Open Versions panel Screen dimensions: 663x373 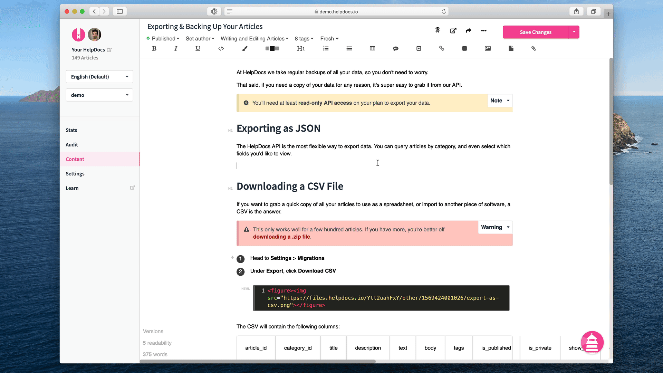[x=153, y=332]
